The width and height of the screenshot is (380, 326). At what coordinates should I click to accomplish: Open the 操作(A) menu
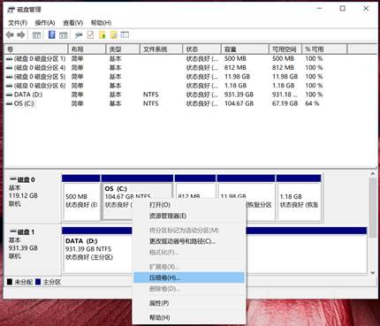tap(45, 23)
